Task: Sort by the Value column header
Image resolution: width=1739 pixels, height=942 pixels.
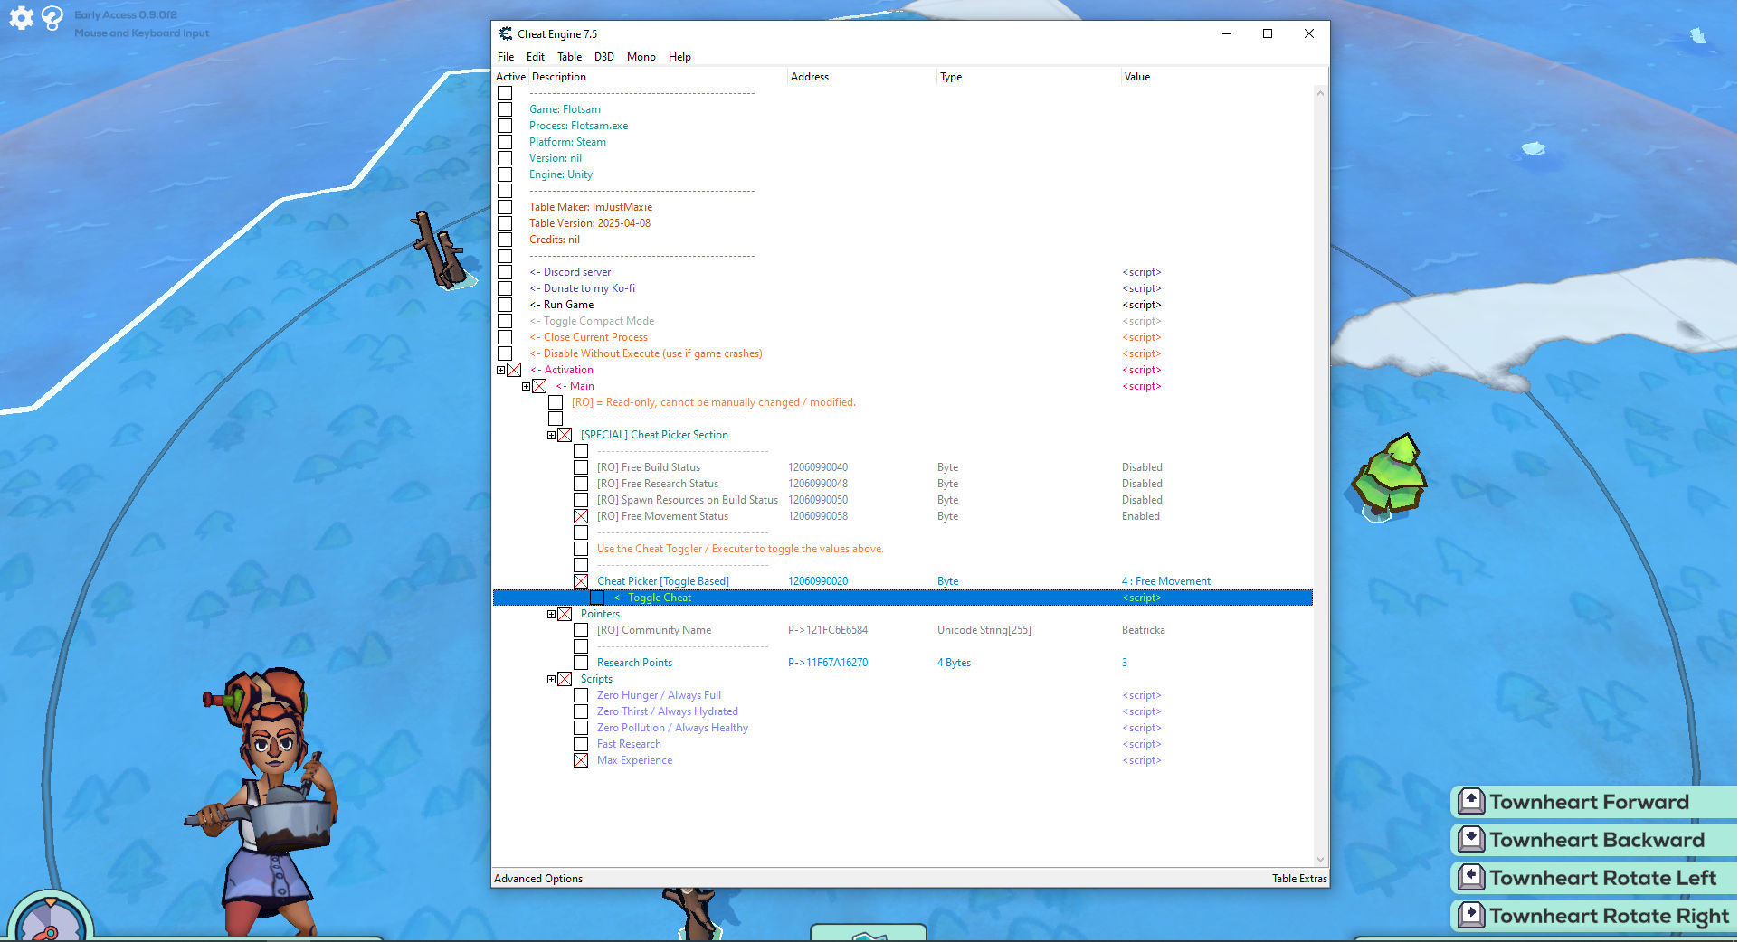Action: (1217, 77)
